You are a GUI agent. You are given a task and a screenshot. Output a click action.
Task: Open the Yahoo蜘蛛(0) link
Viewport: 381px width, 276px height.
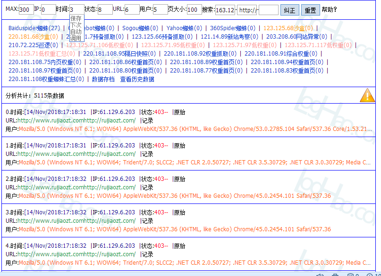coord(184,28)
